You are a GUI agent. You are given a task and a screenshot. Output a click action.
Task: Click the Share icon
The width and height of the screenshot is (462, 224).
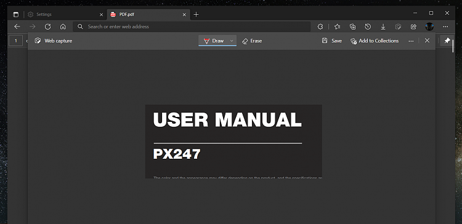(413, 27)
